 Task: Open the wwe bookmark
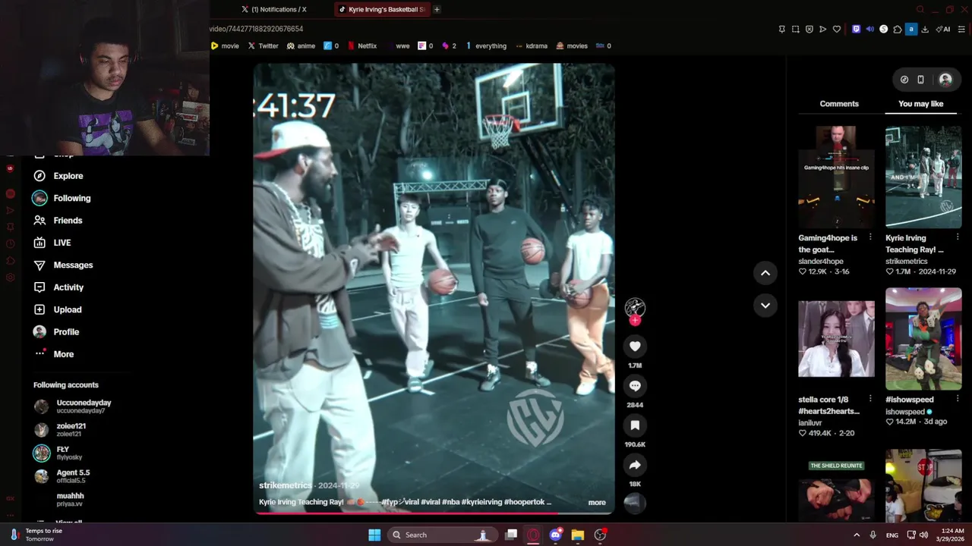pos(398,45)
